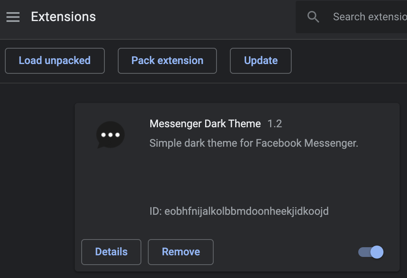407x278 pixels.
Task: Select the extension name Messenger Dark Theme
Action: pos(205,124)
